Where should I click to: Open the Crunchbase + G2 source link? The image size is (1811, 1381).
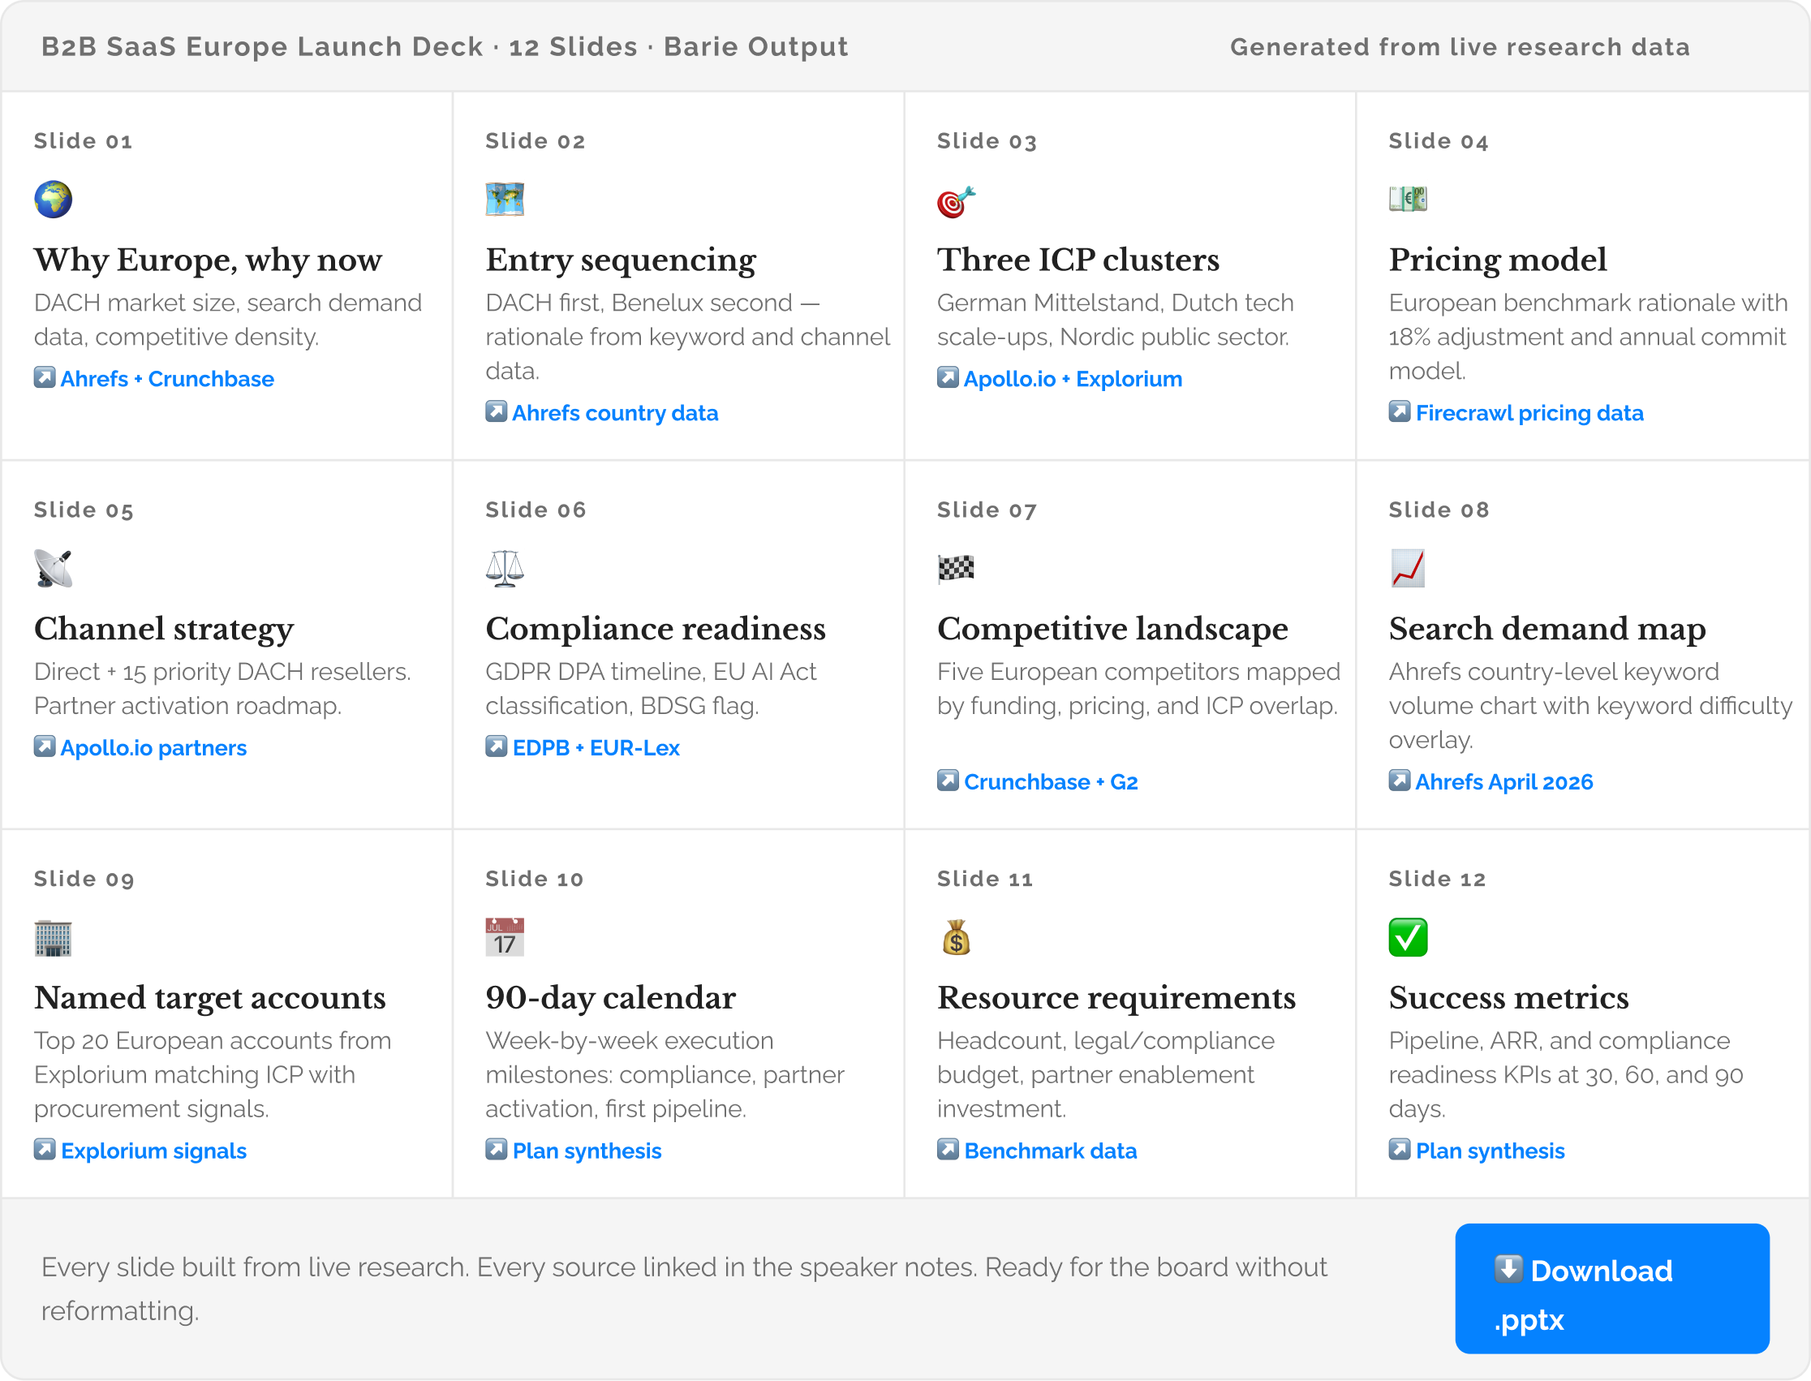(x=1038, y=782)
